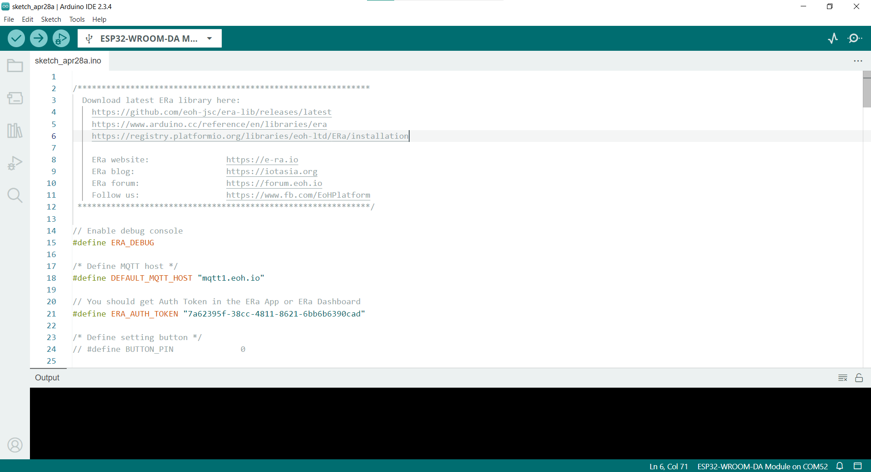Open the Tools menu
The image size is (871, 472).
77,19
